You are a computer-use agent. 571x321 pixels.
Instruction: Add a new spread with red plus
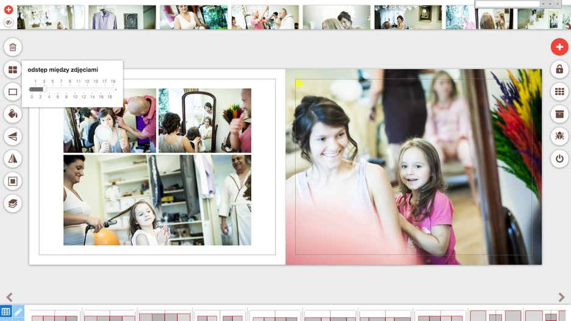click(x=559, y=47)
